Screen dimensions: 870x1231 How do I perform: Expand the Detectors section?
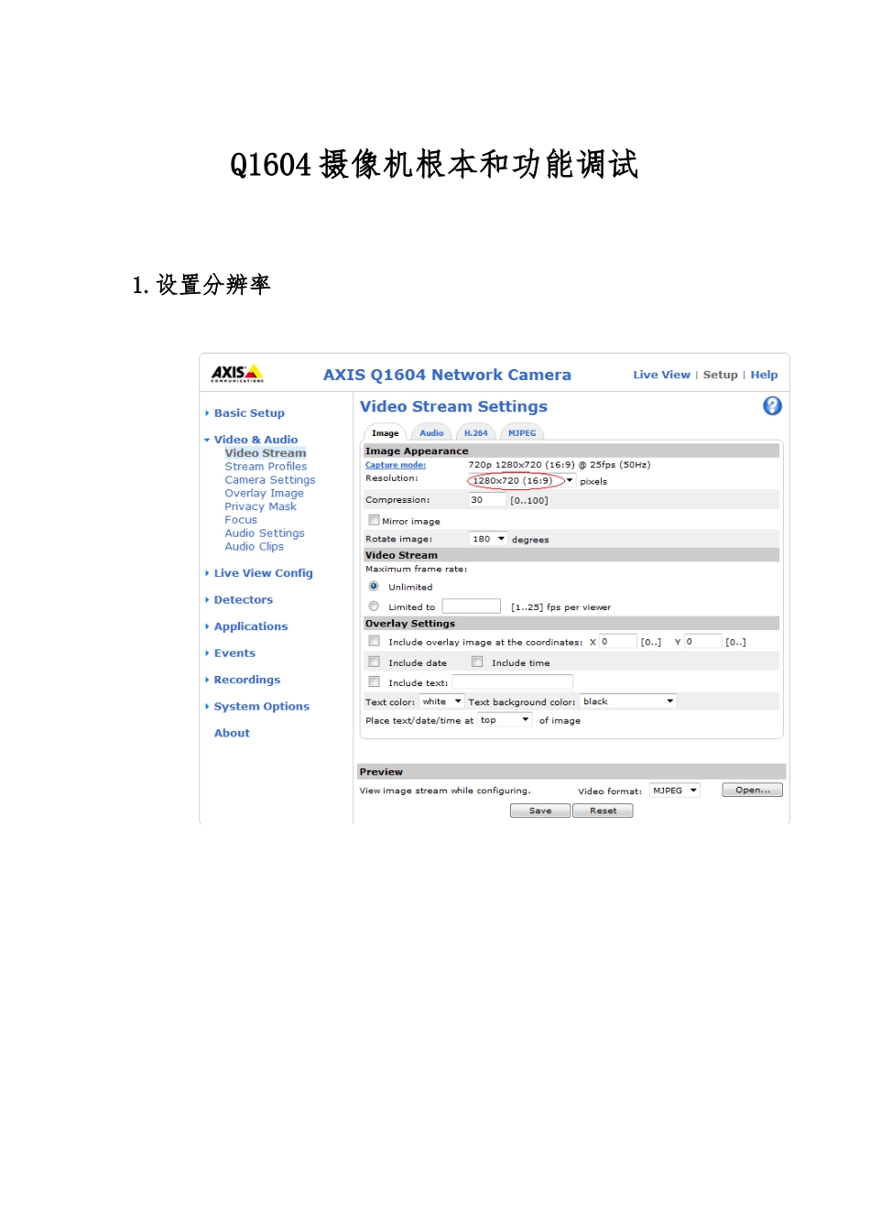pyautogui.click(x=243, y=600)
